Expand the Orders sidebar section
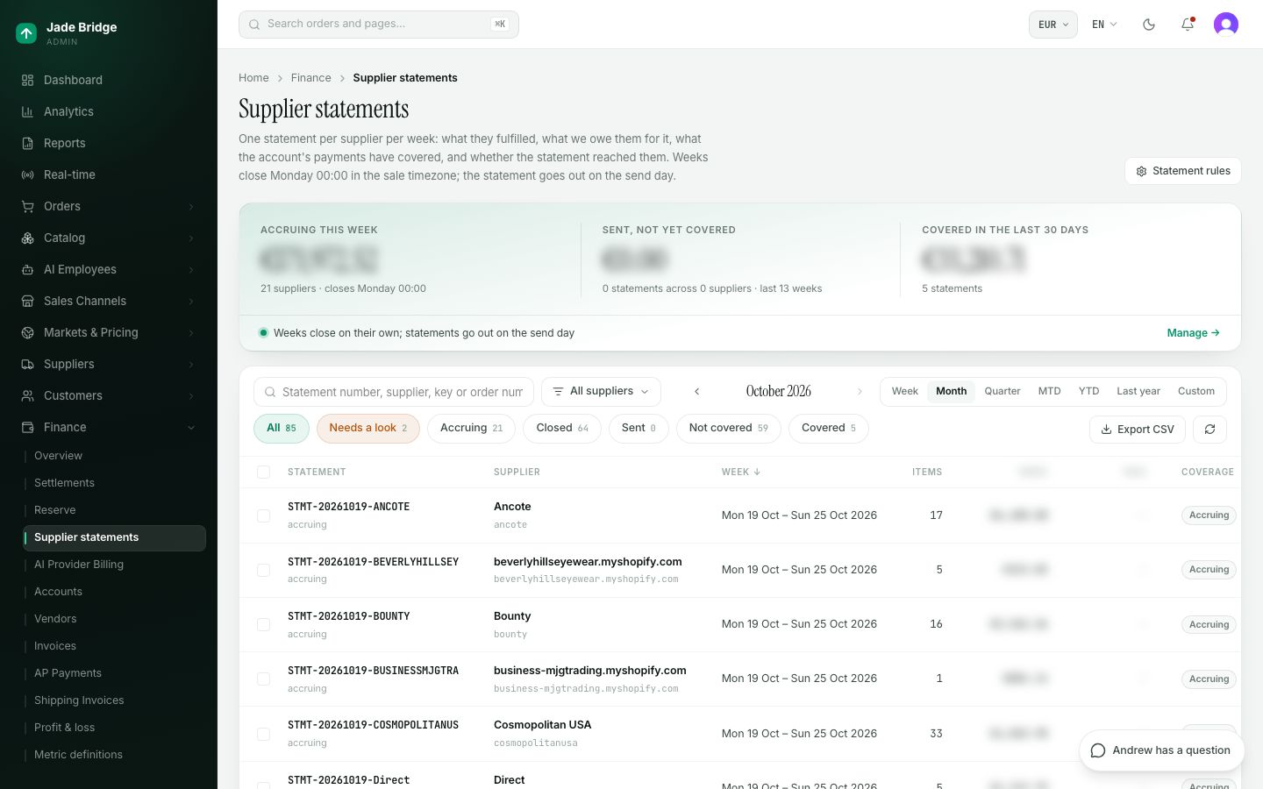1263x789 pixels. [109, 206]
